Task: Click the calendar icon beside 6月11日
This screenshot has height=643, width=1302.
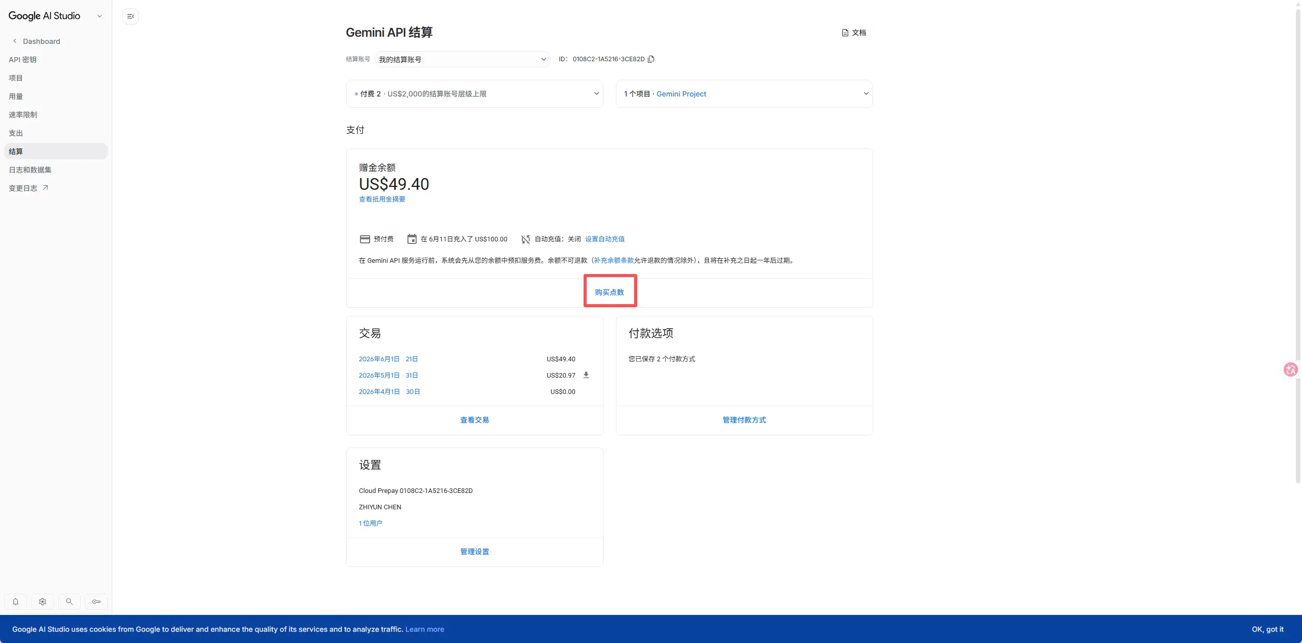Action: coord(412,239)
